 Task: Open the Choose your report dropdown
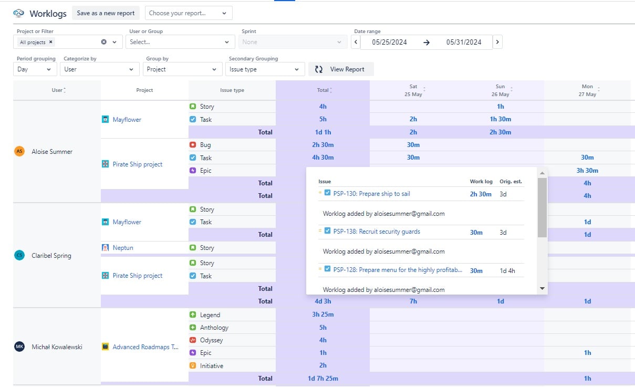point(189,13)
